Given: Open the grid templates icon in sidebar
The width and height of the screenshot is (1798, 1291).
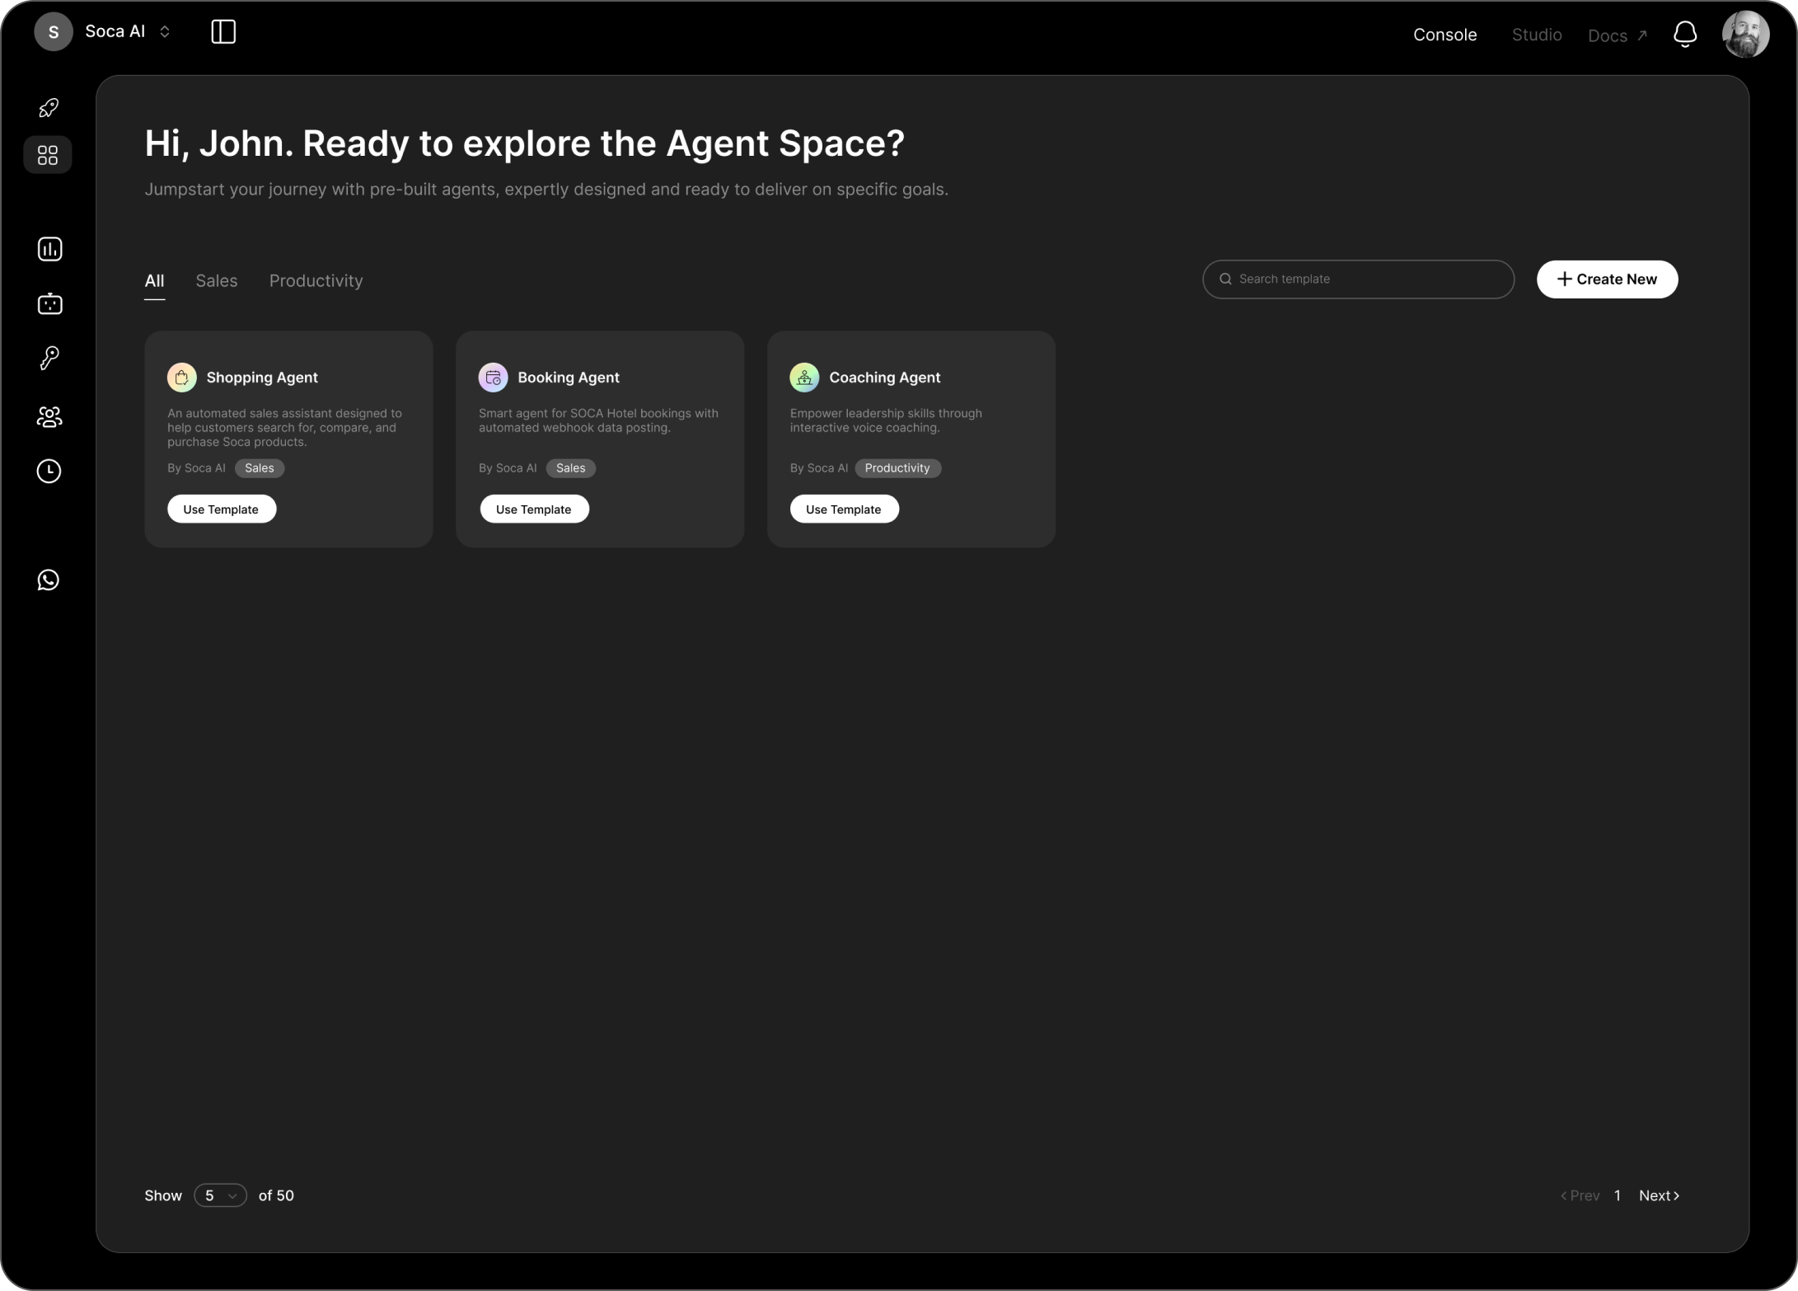Looking at the screenshot, I should point(48,155).
